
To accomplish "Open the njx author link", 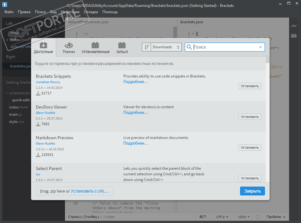I will 38,174.
